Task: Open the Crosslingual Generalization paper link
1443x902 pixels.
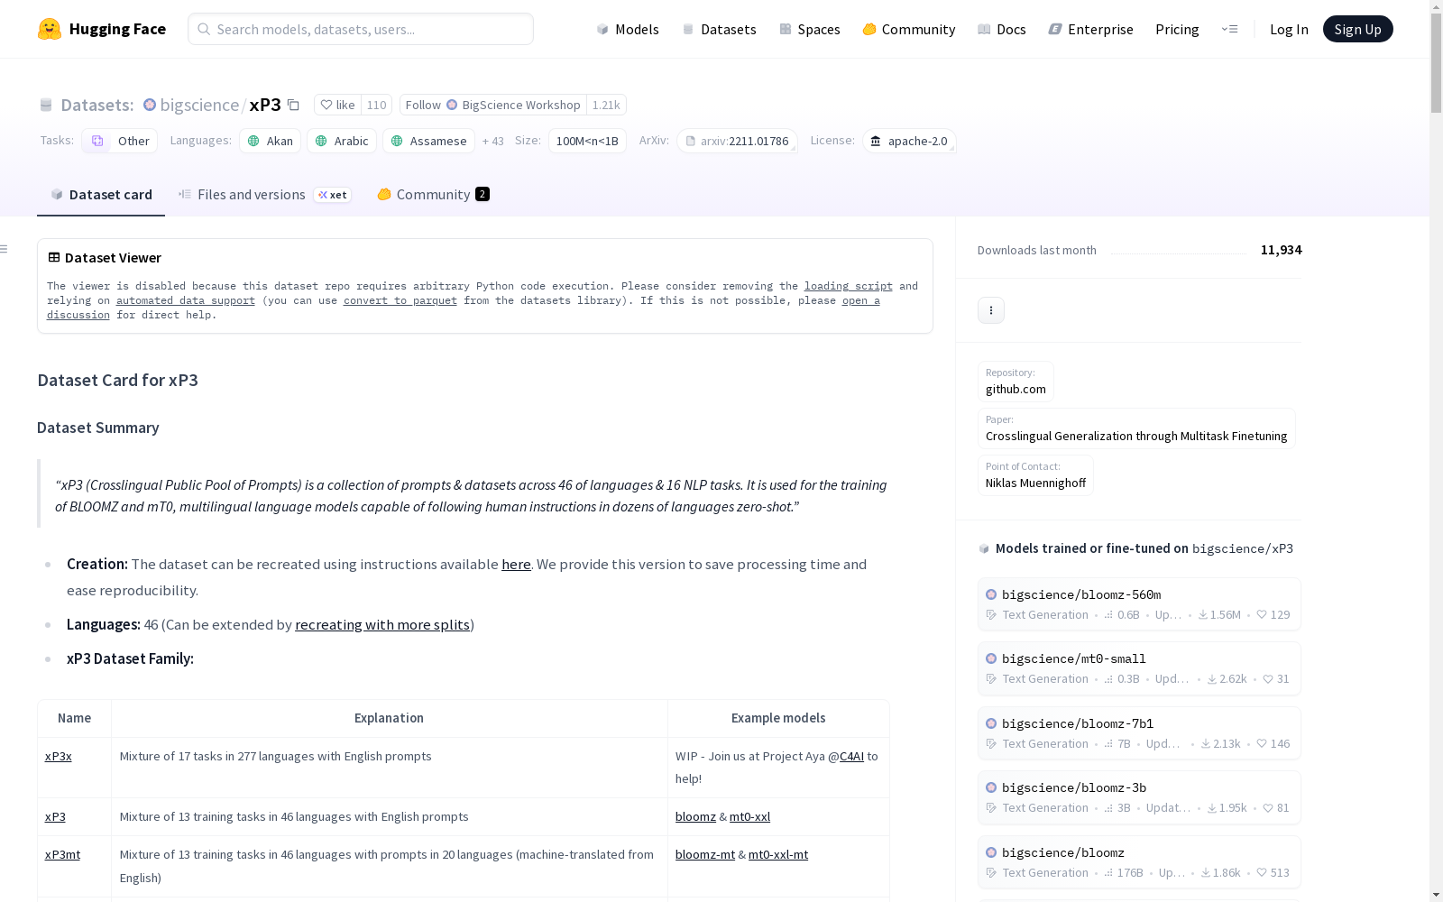Action: click(x=1136, y=428)
